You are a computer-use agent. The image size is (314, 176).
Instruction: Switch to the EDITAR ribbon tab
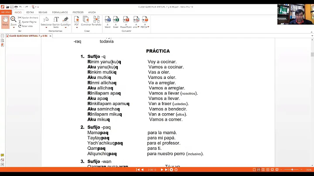(x=30, y=12)
